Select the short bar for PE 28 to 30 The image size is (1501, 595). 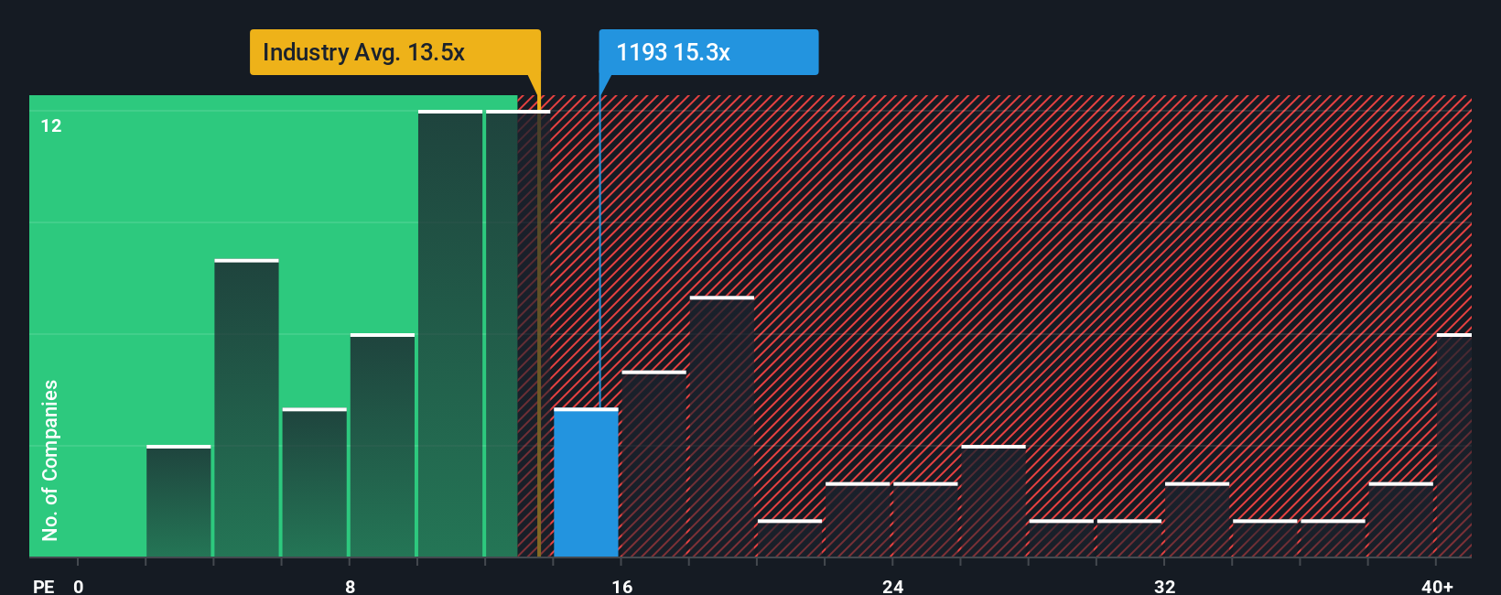tap(1062, 538)
